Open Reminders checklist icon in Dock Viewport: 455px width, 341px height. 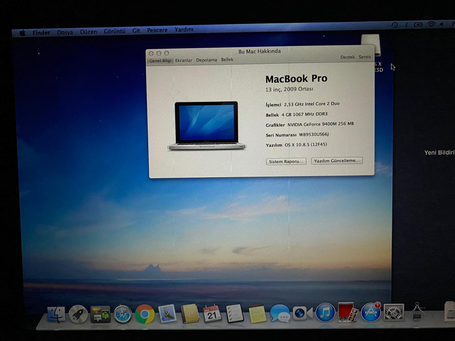tap(235, 313)
